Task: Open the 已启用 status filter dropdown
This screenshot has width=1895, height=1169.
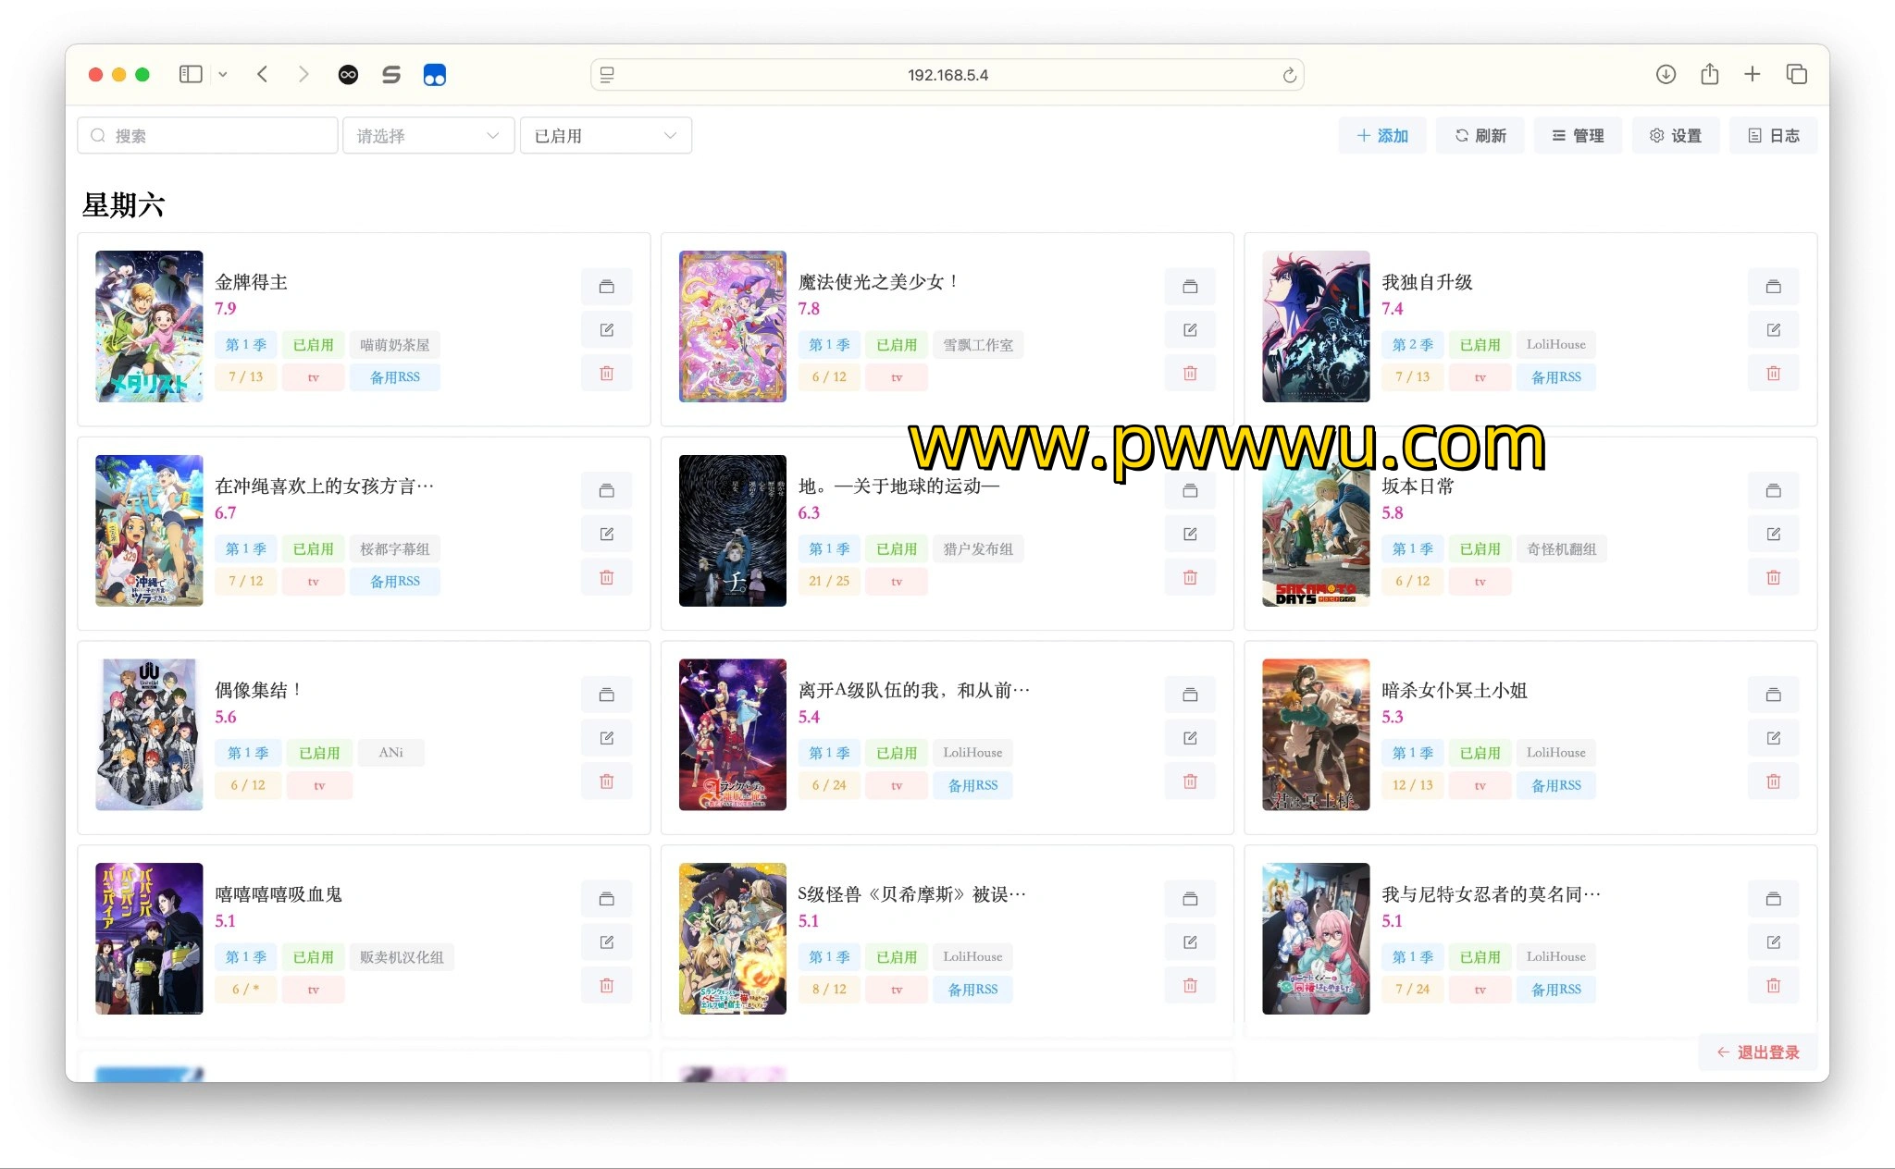Action: [x=605, y=136]
